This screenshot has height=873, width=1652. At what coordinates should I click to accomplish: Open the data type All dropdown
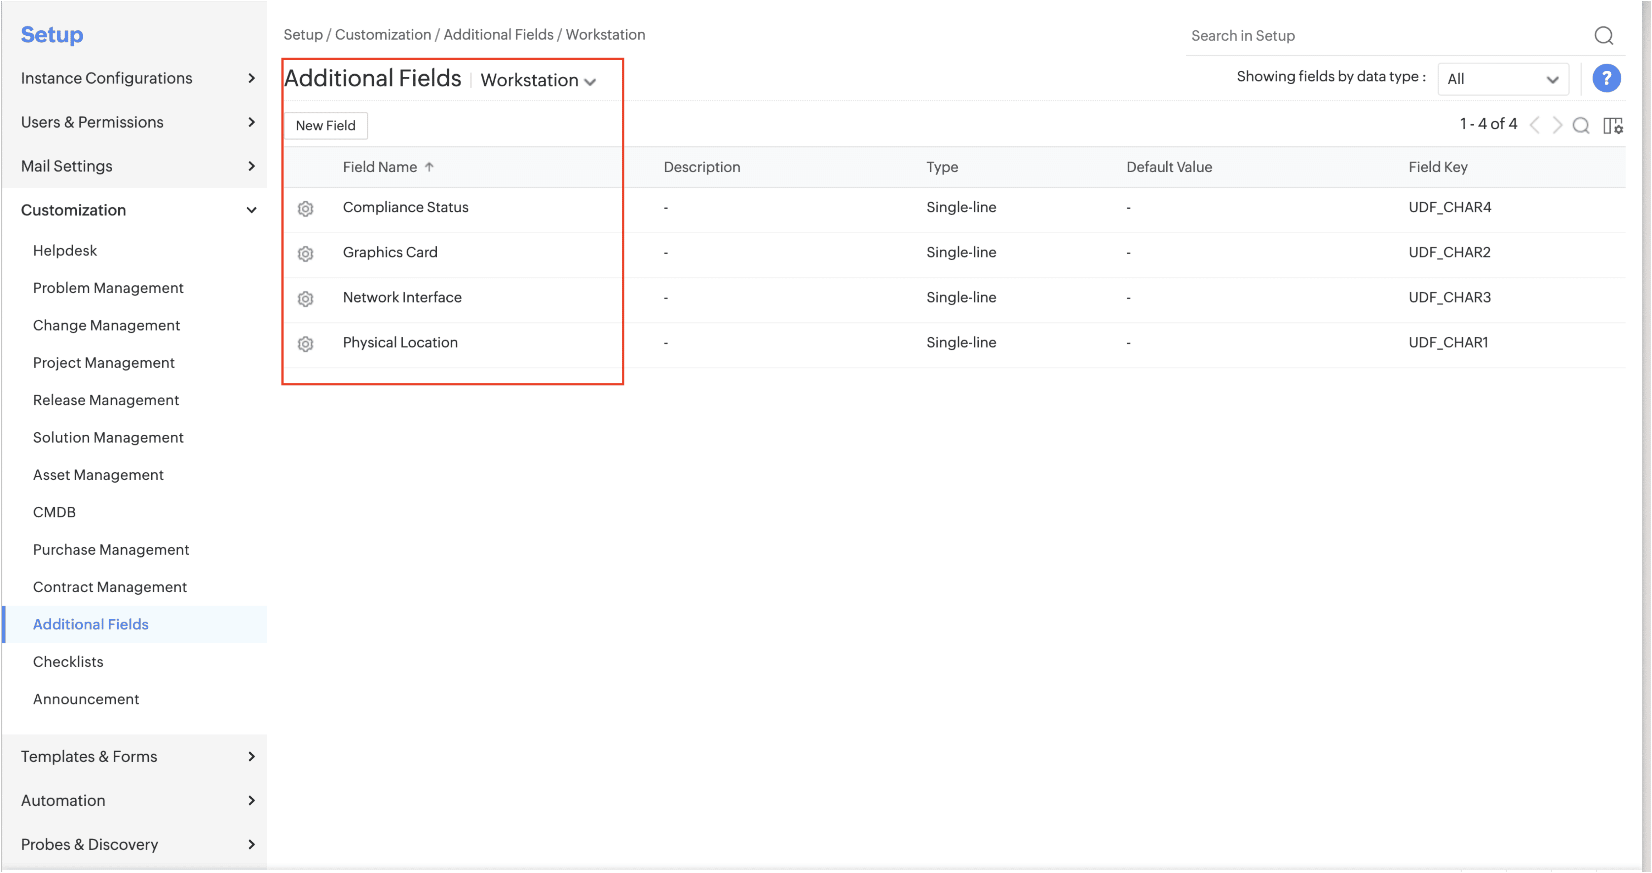tap(1503, 79)
